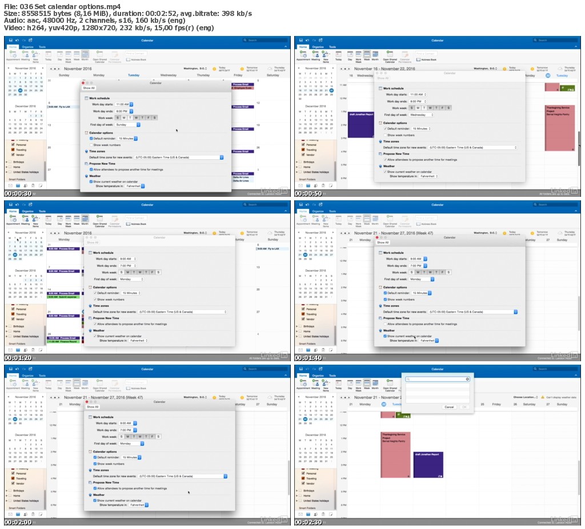Select Home tab in the 00:00:30 frame

(13, 47)
